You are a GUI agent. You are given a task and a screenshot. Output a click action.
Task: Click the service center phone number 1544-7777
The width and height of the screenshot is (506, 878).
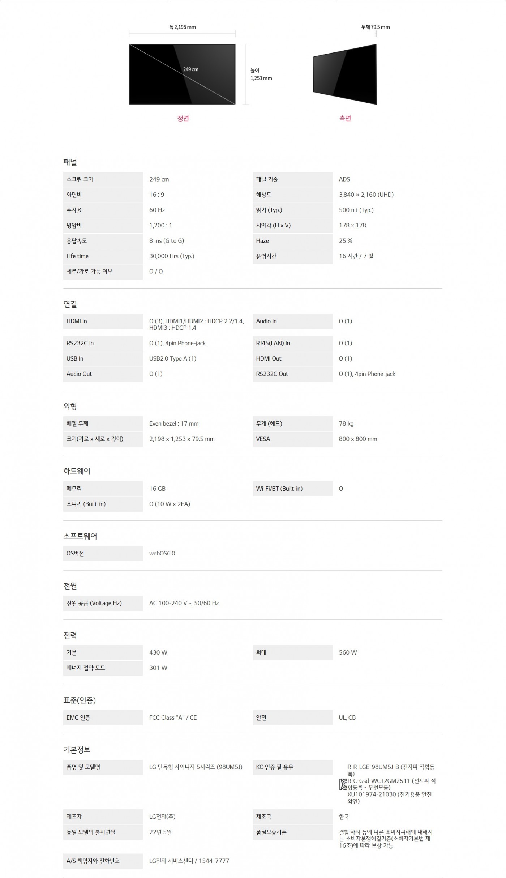click(214, 861)
